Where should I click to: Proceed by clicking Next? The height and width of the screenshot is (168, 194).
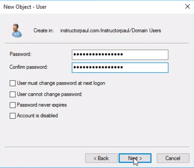pyautogui.click(x=135, y=158)
